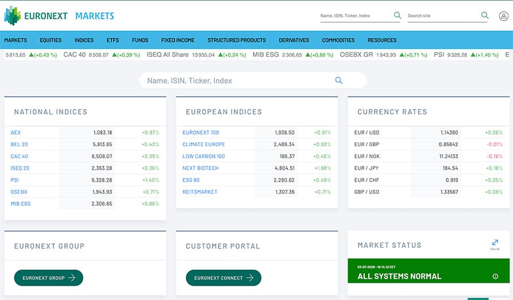The image size is (513, 300).
Task: Open the Commodities menu
Action: (x=338, y=40)
